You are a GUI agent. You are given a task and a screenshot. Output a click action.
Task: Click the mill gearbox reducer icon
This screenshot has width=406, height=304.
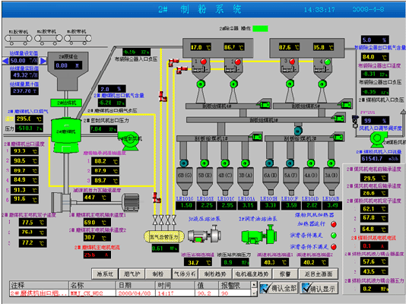(x=60, y=202)
